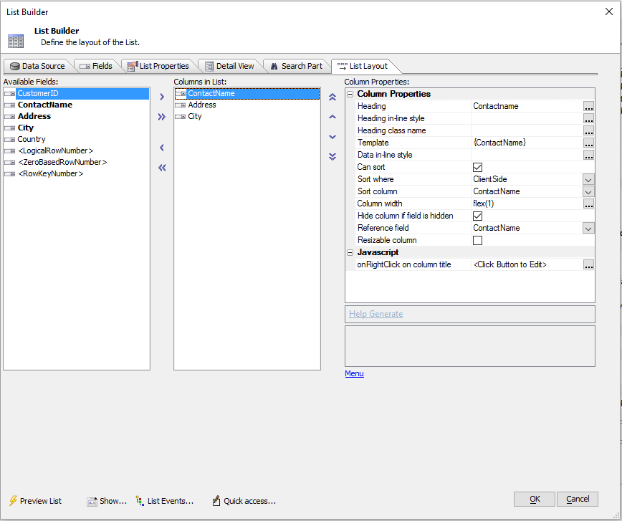The width and height of the screenshot is (622, 521).
Task: Select City in Available Fields list
Action: point(25,128)
